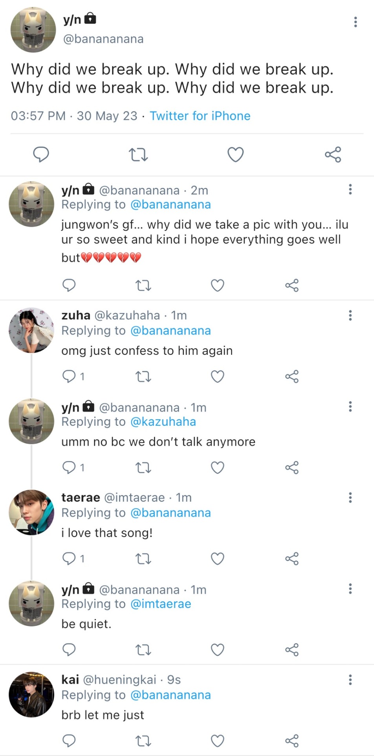
Task: Like the "jungwon's gf" reply tweet
Action: pos(217,285)
